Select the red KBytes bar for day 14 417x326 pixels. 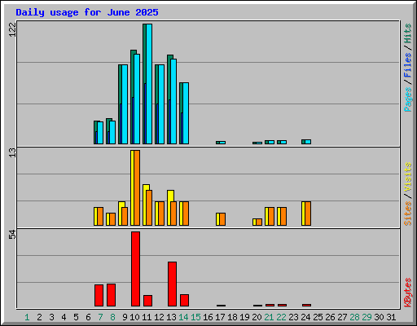click(x=184, y=300)
